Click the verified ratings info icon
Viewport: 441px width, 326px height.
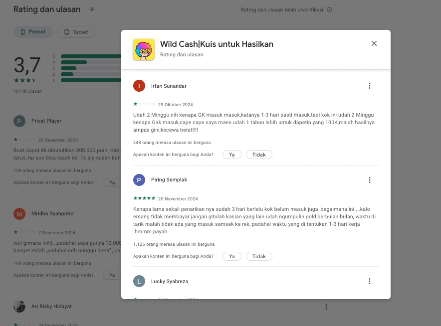tap(329, 9)
